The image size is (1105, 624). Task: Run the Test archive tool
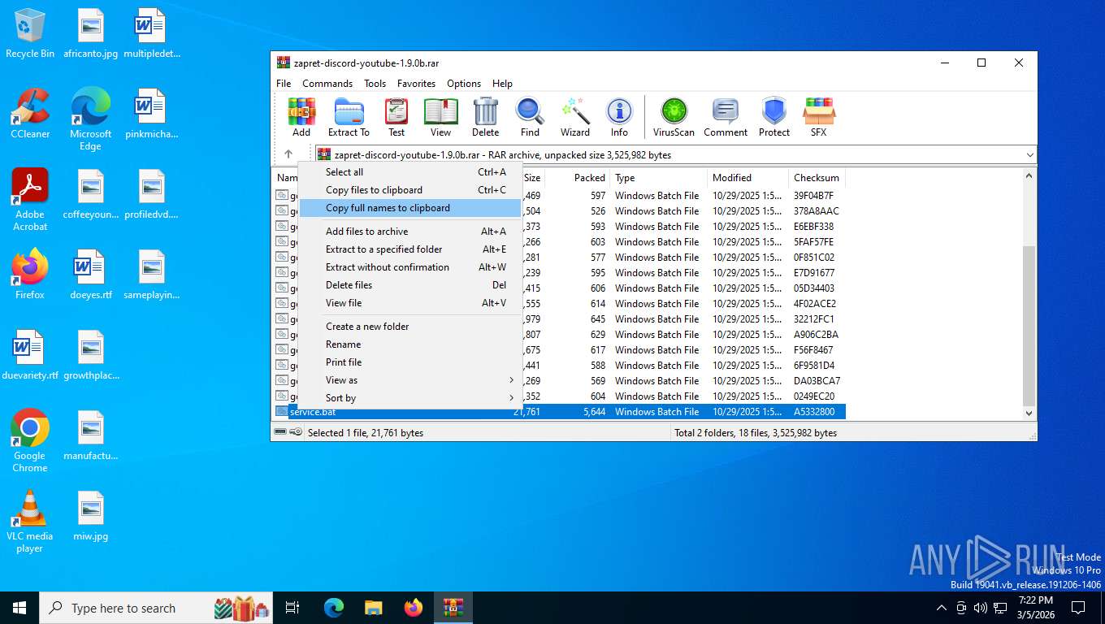coord(396,117)
